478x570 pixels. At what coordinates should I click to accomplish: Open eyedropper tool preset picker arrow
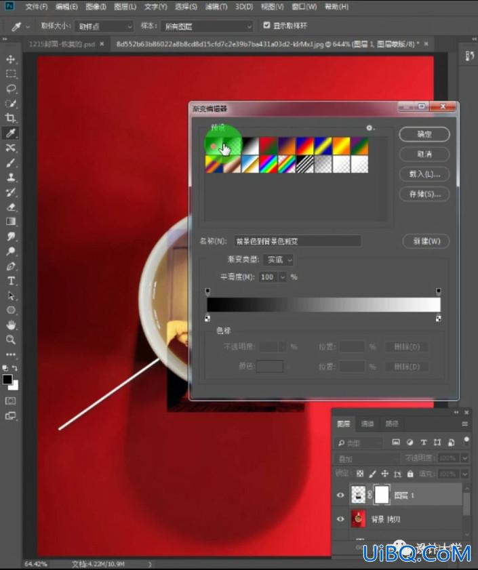click(x=28, y=26)
